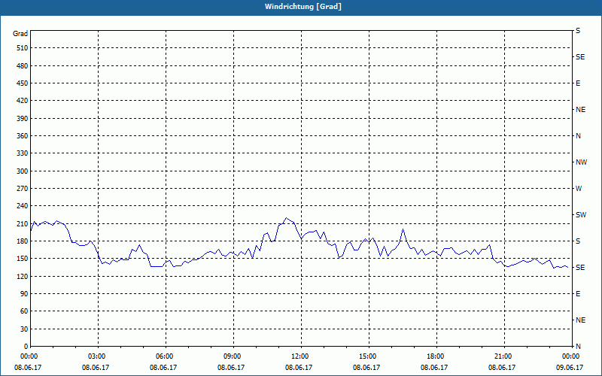The height and width of the screenshot is (376, 602).
Task: Select the W compass label
Action: (x=579, y=189)
